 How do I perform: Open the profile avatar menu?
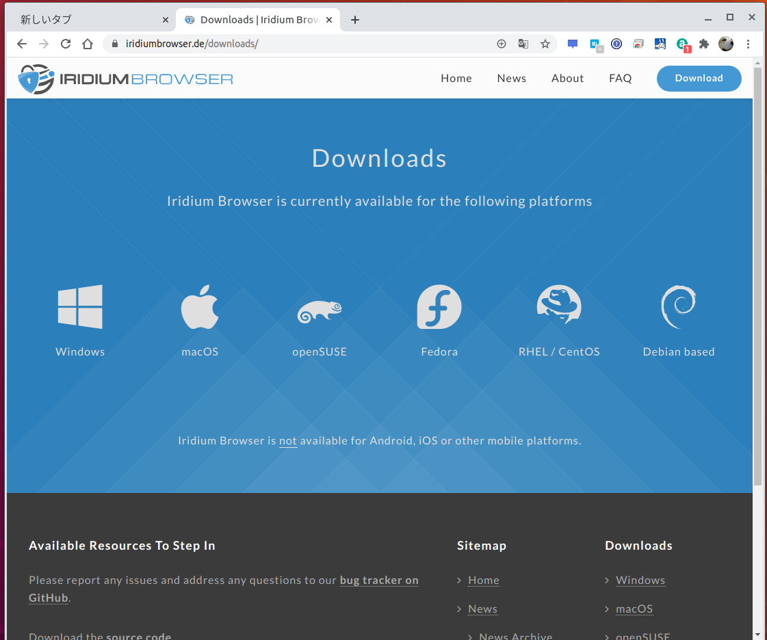point(726,43)
